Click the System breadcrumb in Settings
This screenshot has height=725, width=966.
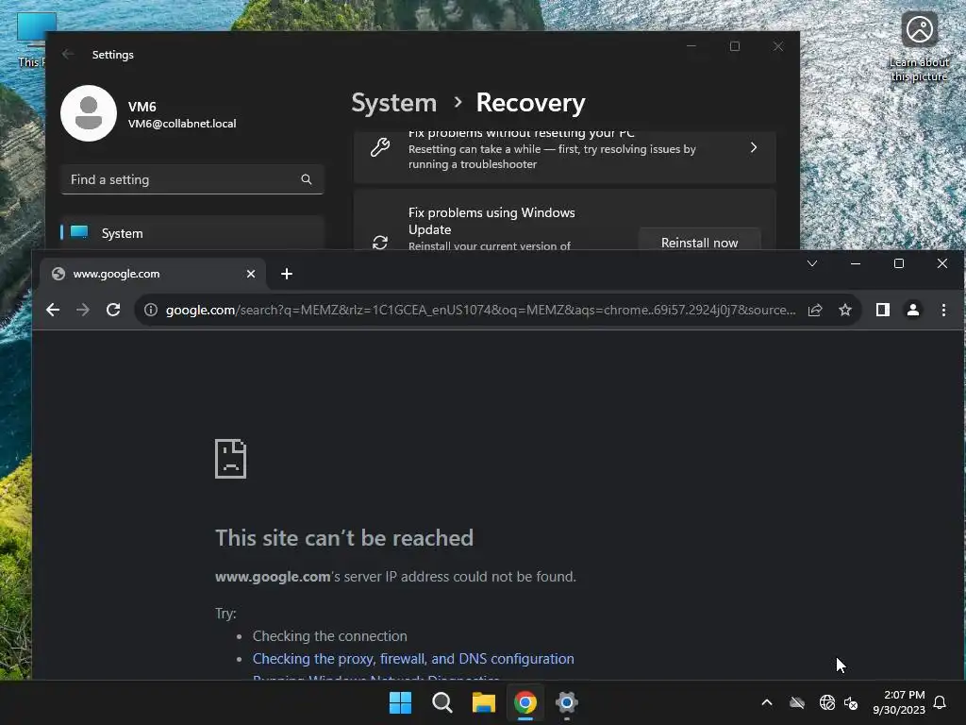(393, 103)
